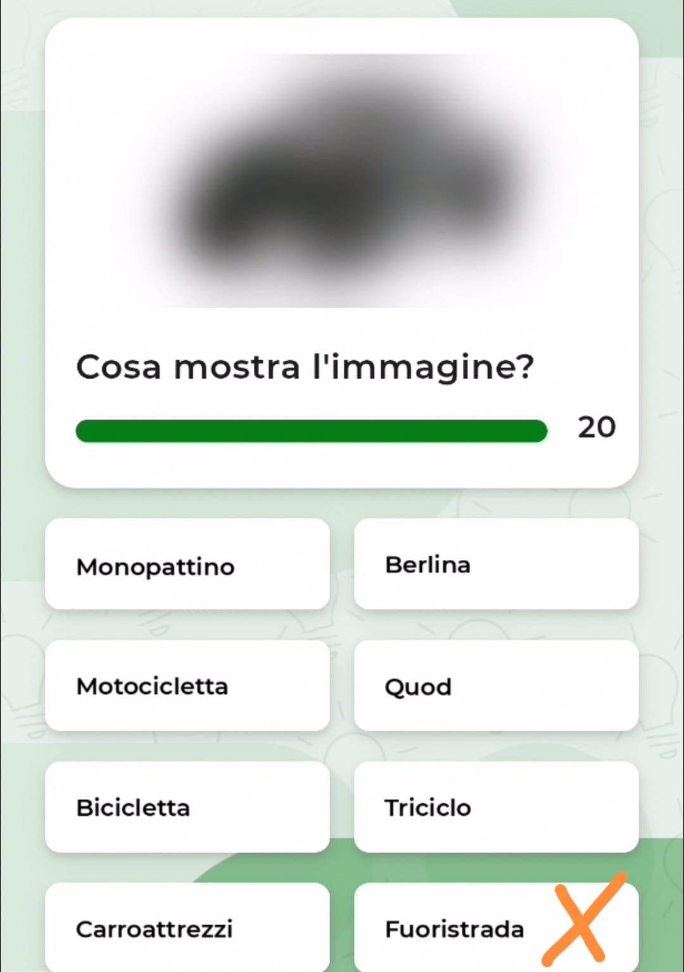The image size is (684, 972).
Task: Click the green countdown progress bar
Action: click(x=312, y=431)
